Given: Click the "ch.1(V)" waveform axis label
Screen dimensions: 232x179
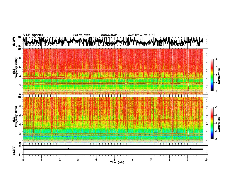Looking at the screenshot, I should tap(14, 42).
